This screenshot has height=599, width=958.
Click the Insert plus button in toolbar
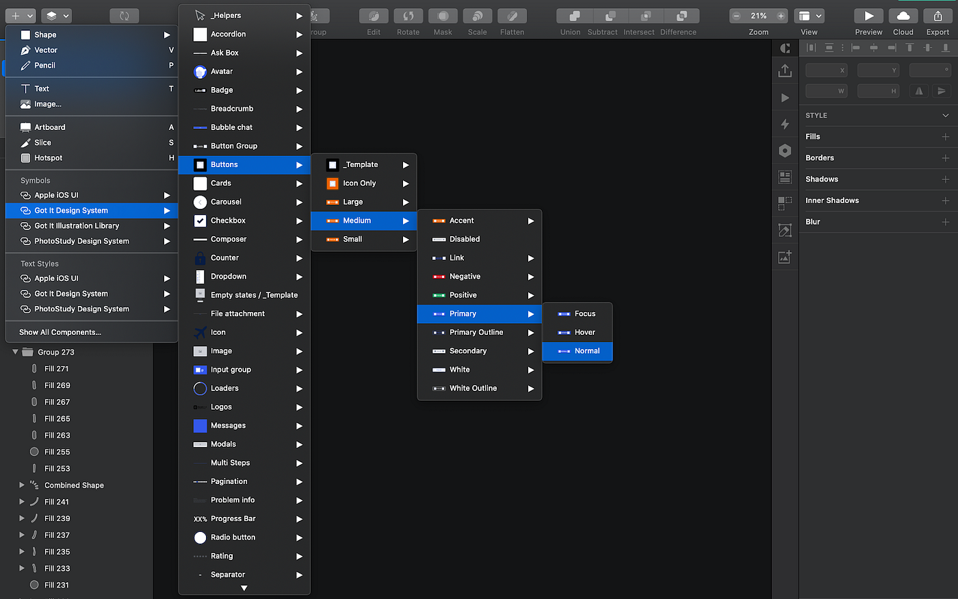21,15
